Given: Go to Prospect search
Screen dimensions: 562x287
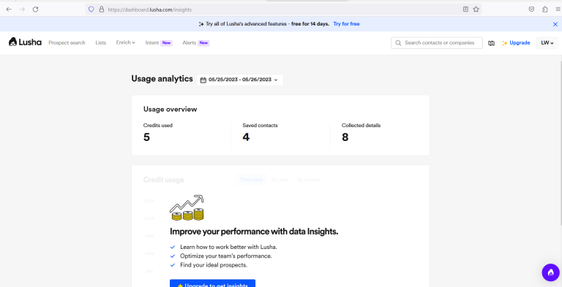Looking at the screenshot, I should [x=67, y=42].
